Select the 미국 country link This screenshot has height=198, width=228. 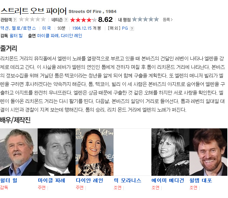[x=46, y=28]
